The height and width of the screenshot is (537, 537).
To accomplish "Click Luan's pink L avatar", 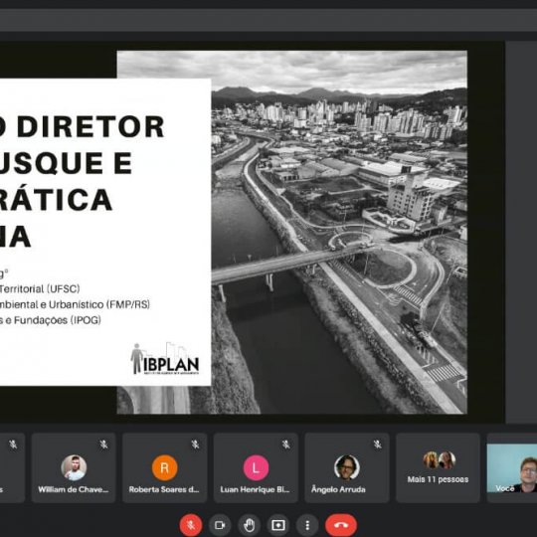I will (x=256, y=467).
